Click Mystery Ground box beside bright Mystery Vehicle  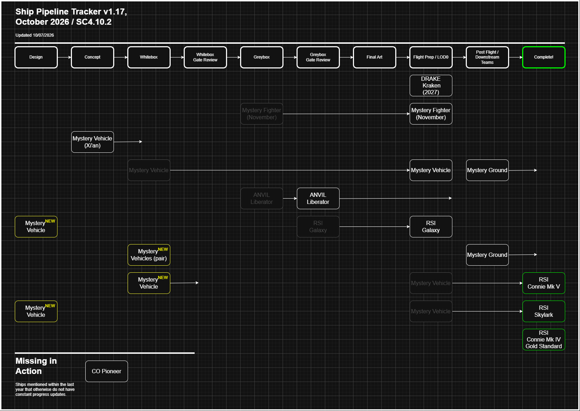tap(487, 170)
